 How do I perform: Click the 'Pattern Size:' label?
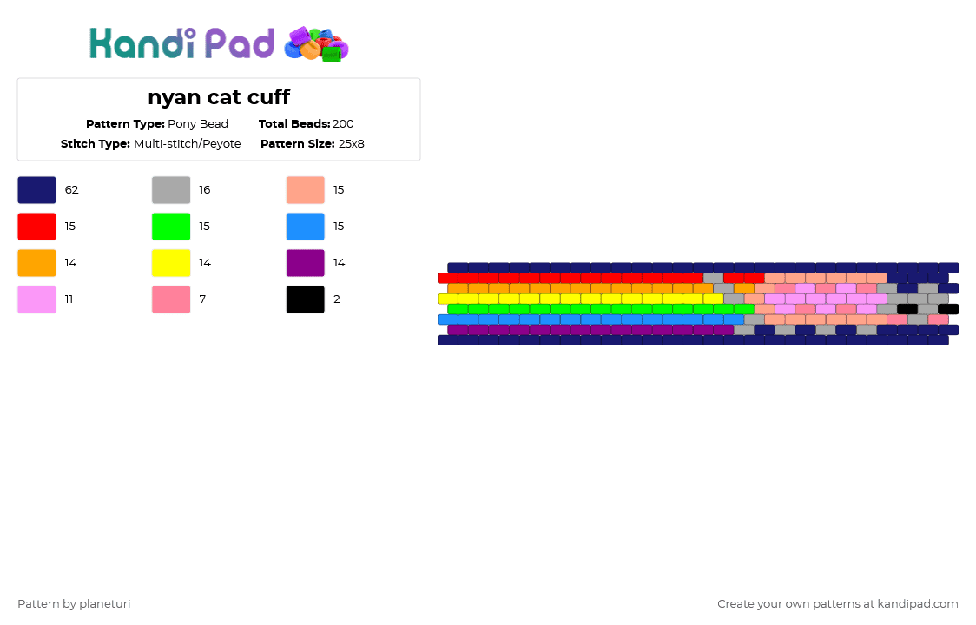(x=298, y=144)
